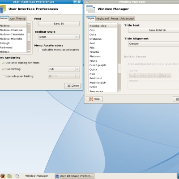
Task: Select the Raleigh theme
Action: point(13,43)
